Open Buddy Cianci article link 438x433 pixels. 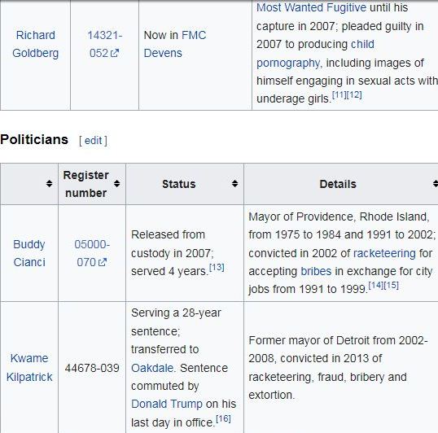click(x=29, y=253)
